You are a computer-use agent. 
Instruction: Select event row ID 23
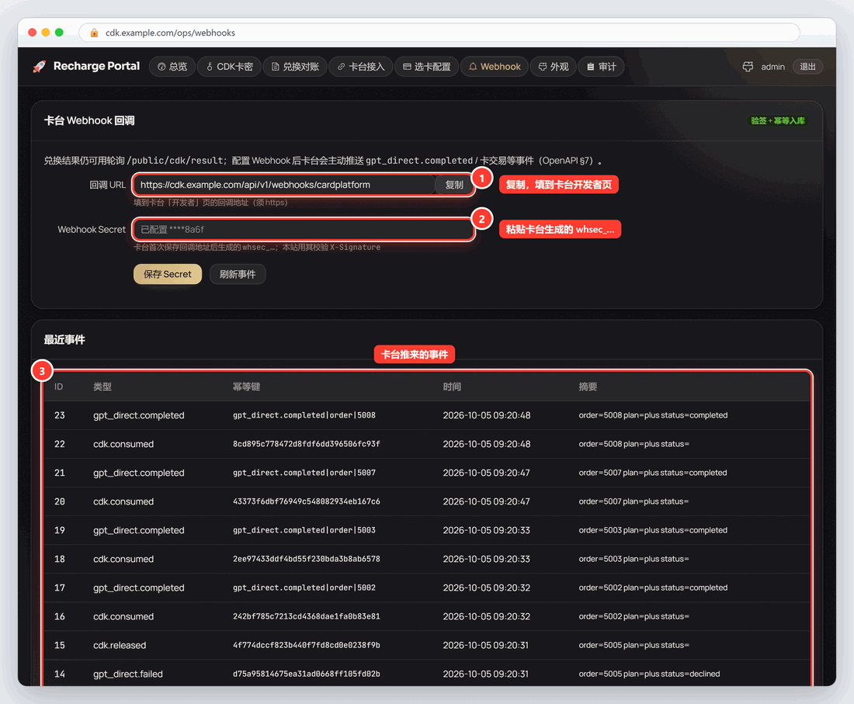coord(426,415)
